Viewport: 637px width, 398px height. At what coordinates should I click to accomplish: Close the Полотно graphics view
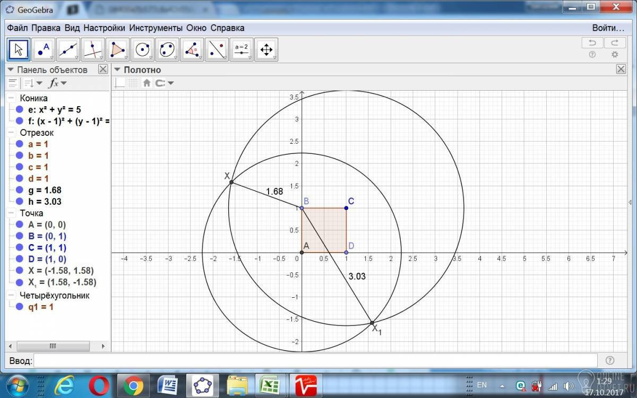[x=621, y=70]
